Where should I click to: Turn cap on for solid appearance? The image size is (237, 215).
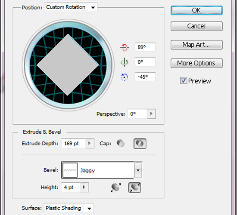(x=121, y=143)
